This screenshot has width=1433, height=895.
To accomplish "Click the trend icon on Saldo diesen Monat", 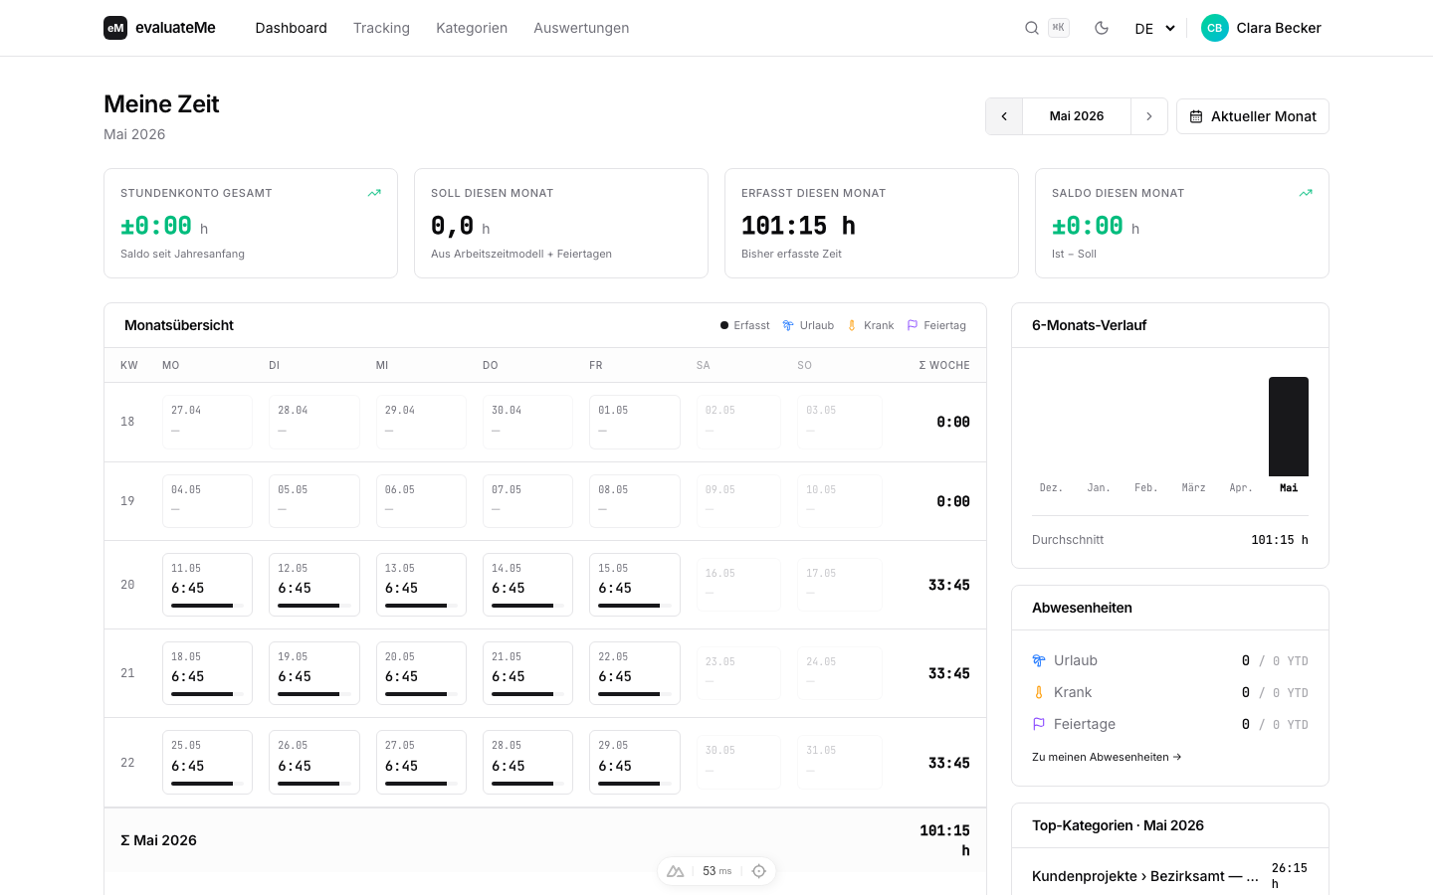I will click(x=1306, y=193).
